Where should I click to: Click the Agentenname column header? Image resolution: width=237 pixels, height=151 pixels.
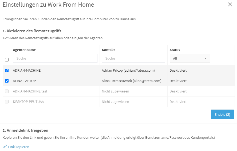[x=24, y=50]
